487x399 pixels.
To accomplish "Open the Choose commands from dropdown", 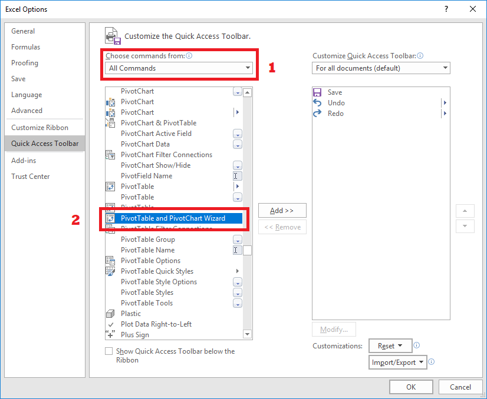I will tap(179, 68).
